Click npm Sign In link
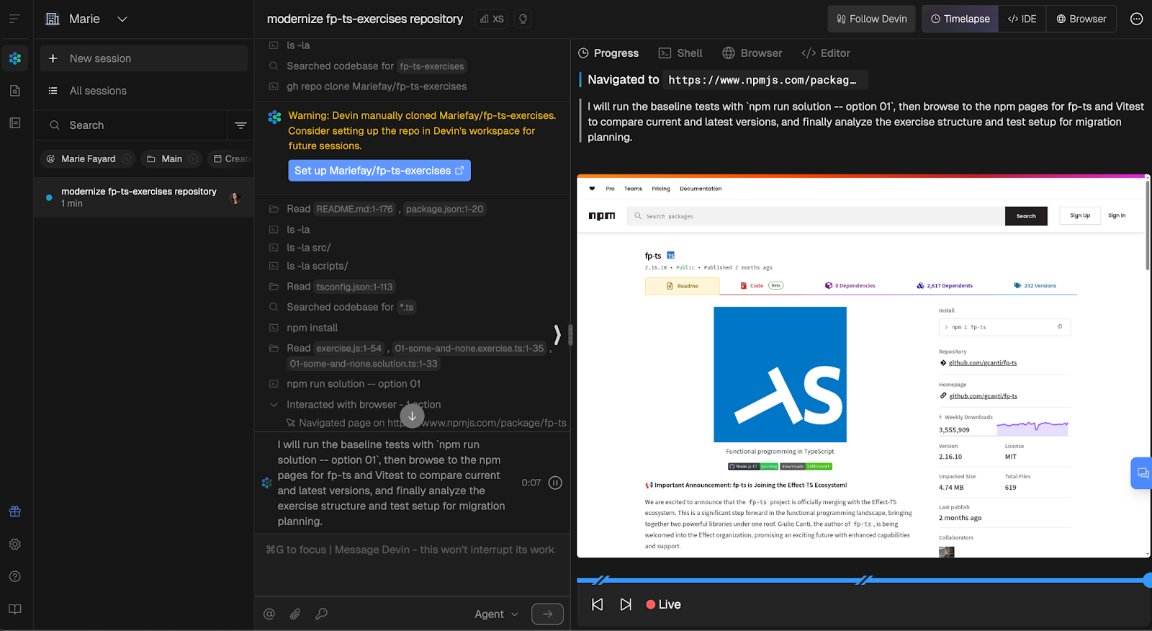 coord(1117,215)
